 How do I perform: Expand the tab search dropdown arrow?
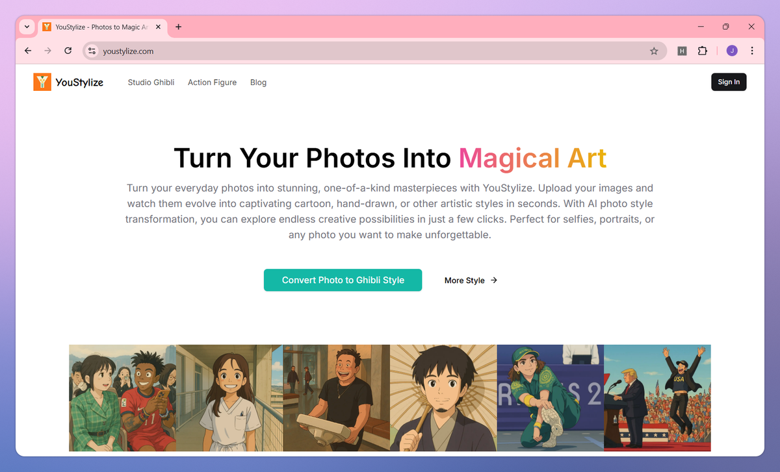(27, 27)
